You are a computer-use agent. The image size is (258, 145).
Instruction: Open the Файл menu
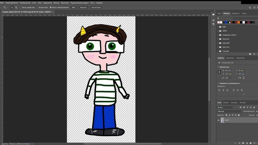[2, 3]
